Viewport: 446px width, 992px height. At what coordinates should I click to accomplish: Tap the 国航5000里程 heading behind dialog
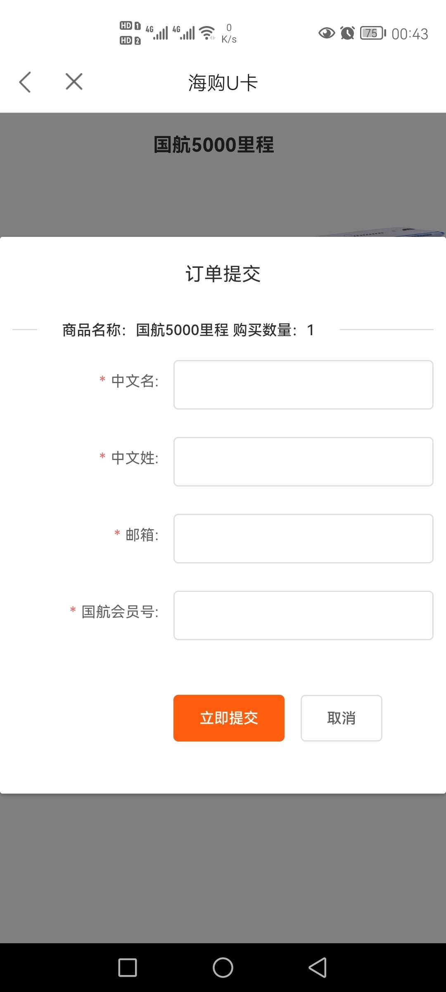pos(214,145)
